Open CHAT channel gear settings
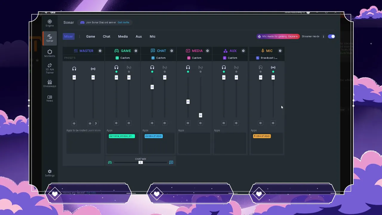382x215 pixels. coord(172,51)
